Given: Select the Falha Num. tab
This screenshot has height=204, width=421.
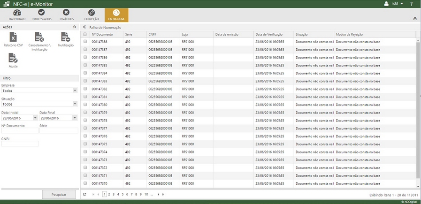Looking at the screenshot, I should [x=116, y=15].
